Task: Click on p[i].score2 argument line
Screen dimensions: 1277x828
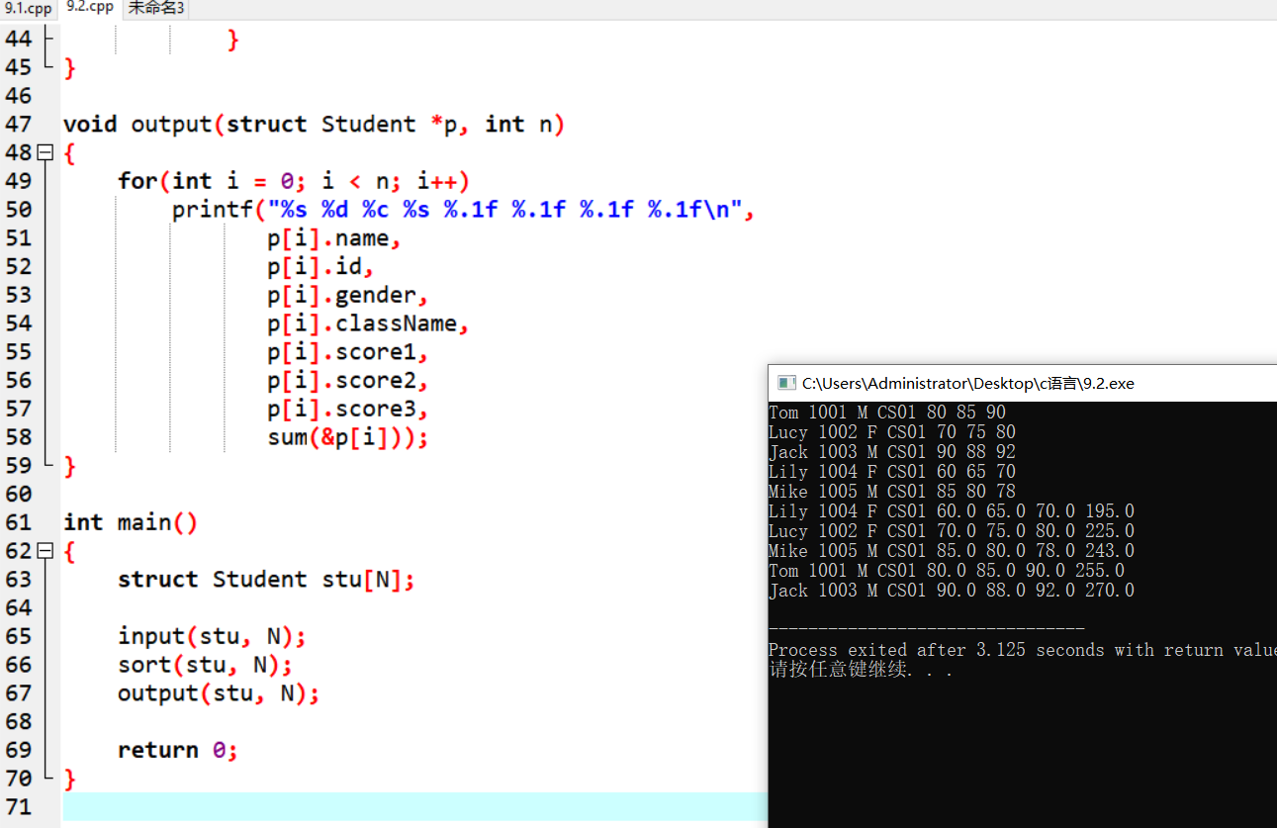Action: point(348,381)
